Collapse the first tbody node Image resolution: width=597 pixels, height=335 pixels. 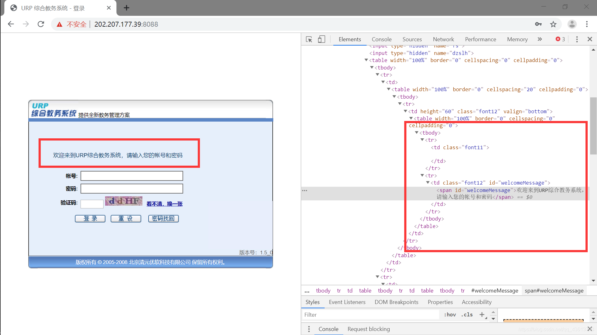372,68
